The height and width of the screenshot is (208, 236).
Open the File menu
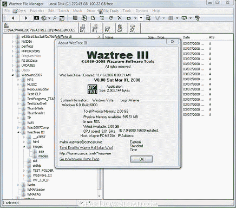point(7,11)
